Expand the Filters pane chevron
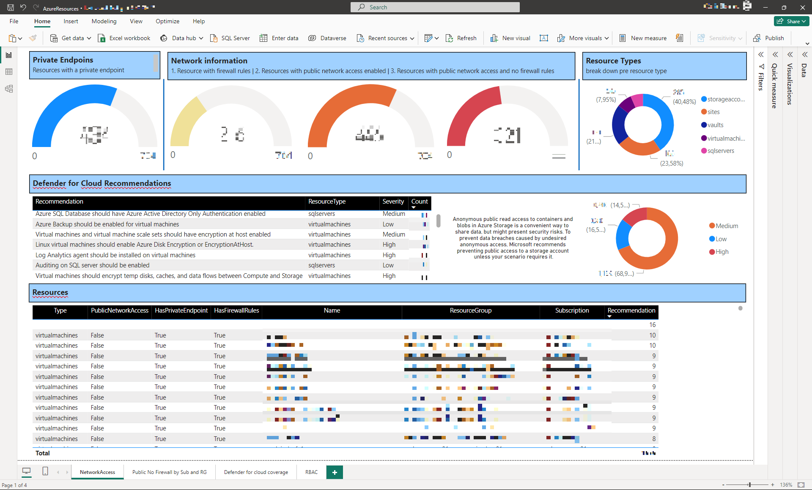The width and height of the screenshot is (812, 490). tap(760, 54)
